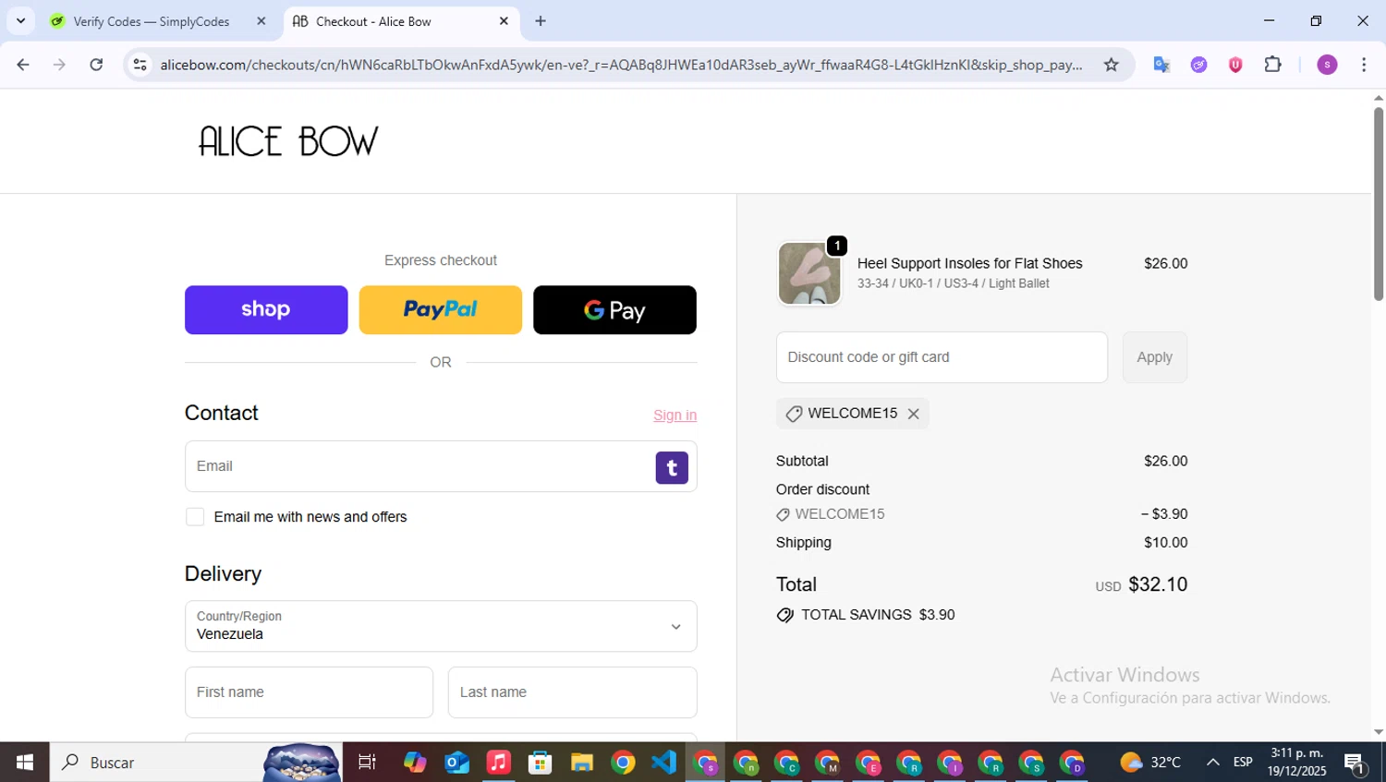Open the notification center icon
The height and width of the screenshot is (782, 1386).
click(1356, 764)
